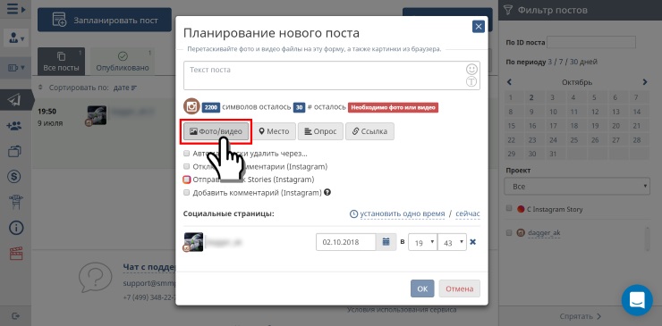The width and height of the screenshot is (662, 326).
Task: Click in the post text field
Action: pyautogui.click(x=324, y=76)
